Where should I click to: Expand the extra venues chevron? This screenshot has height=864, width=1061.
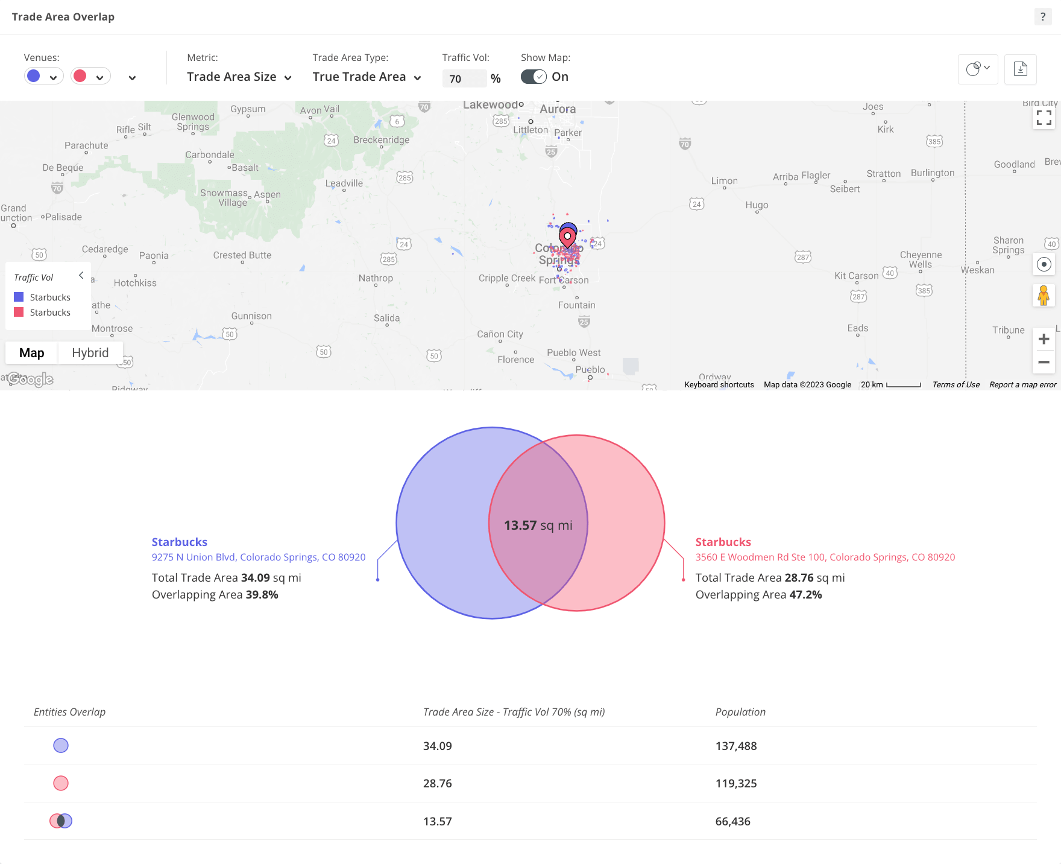[x=131, y=77]
